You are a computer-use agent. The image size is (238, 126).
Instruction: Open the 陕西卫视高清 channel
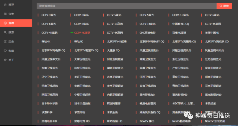50,95
